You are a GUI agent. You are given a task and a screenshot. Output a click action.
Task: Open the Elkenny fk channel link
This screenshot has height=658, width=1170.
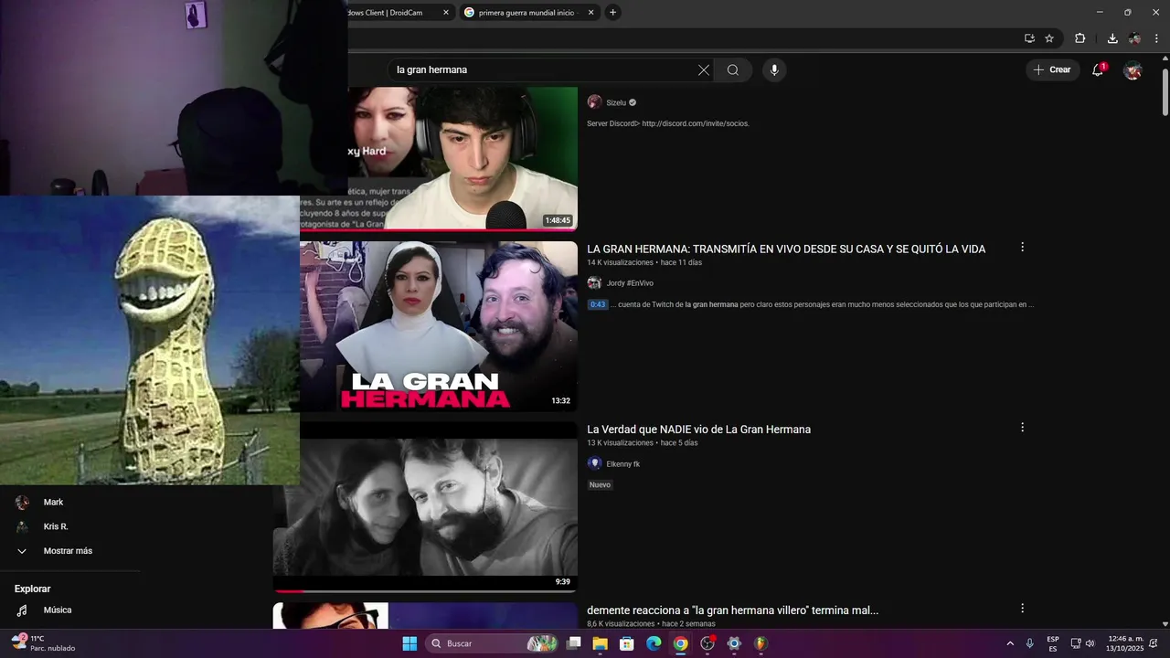[622, 464]
